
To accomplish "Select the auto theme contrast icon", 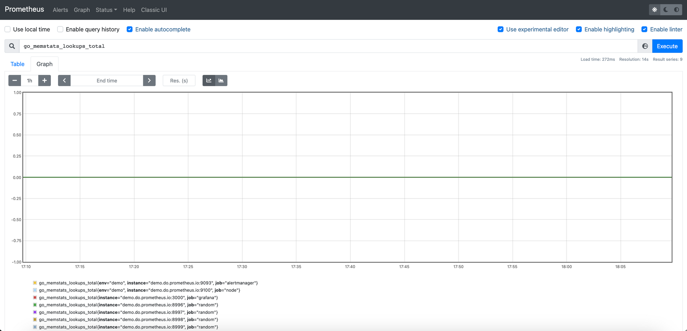I will tap(676, 10).
